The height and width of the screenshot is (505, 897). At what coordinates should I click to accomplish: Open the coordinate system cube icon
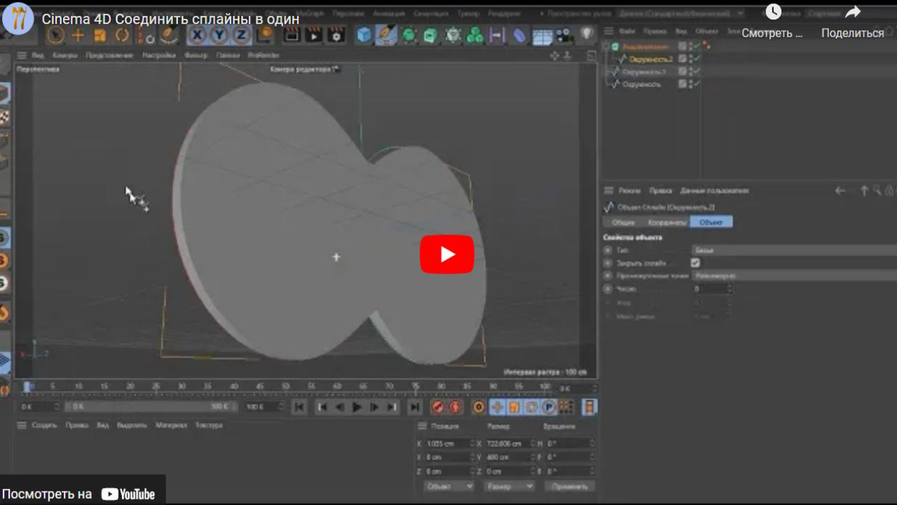click(x=265, y=35)
